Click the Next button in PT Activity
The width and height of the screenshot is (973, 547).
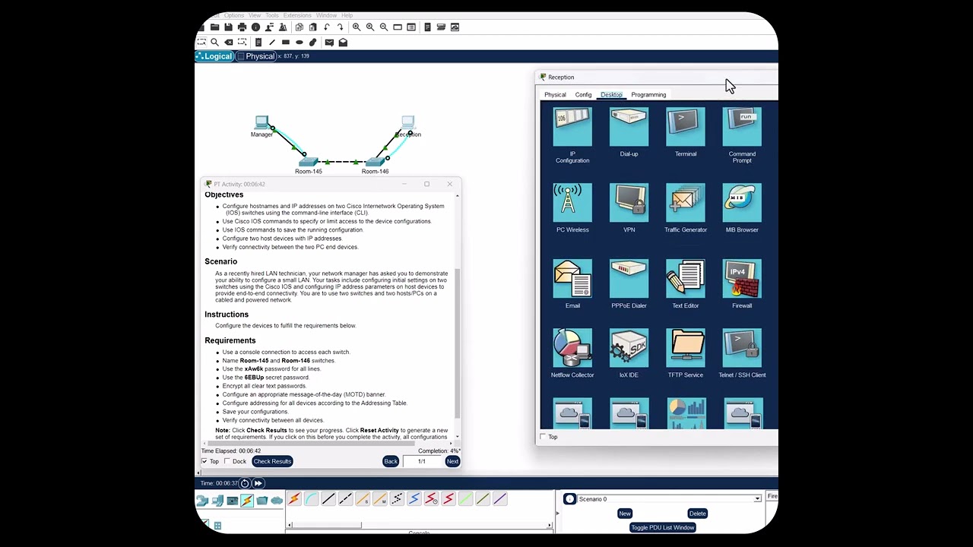click(x=452, y=461)
